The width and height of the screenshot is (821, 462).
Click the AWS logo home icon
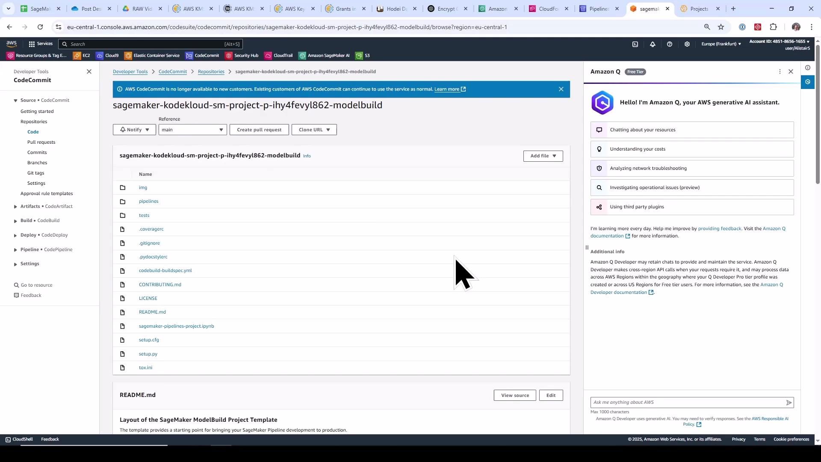(12, 44)
